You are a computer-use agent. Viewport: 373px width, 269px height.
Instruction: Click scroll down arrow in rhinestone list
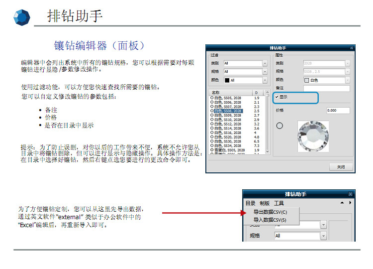(268, 152)
